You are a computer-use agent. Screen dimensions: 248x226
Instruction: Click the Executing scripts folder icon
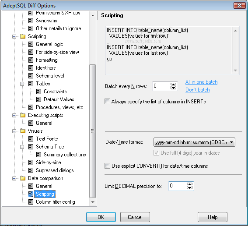[x=23, y=115]
